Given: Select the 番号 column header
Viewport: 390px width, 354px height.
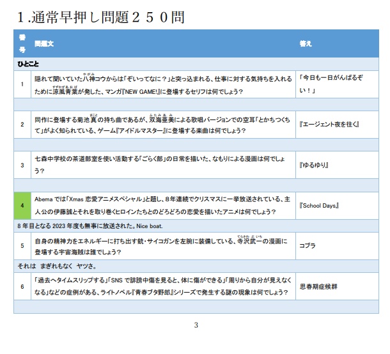Looking at the screenshot, I should (22, 43).
